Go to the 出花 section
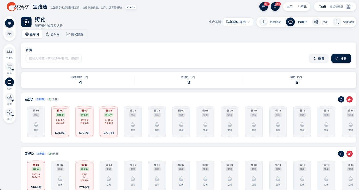 [x=320, y=22]
